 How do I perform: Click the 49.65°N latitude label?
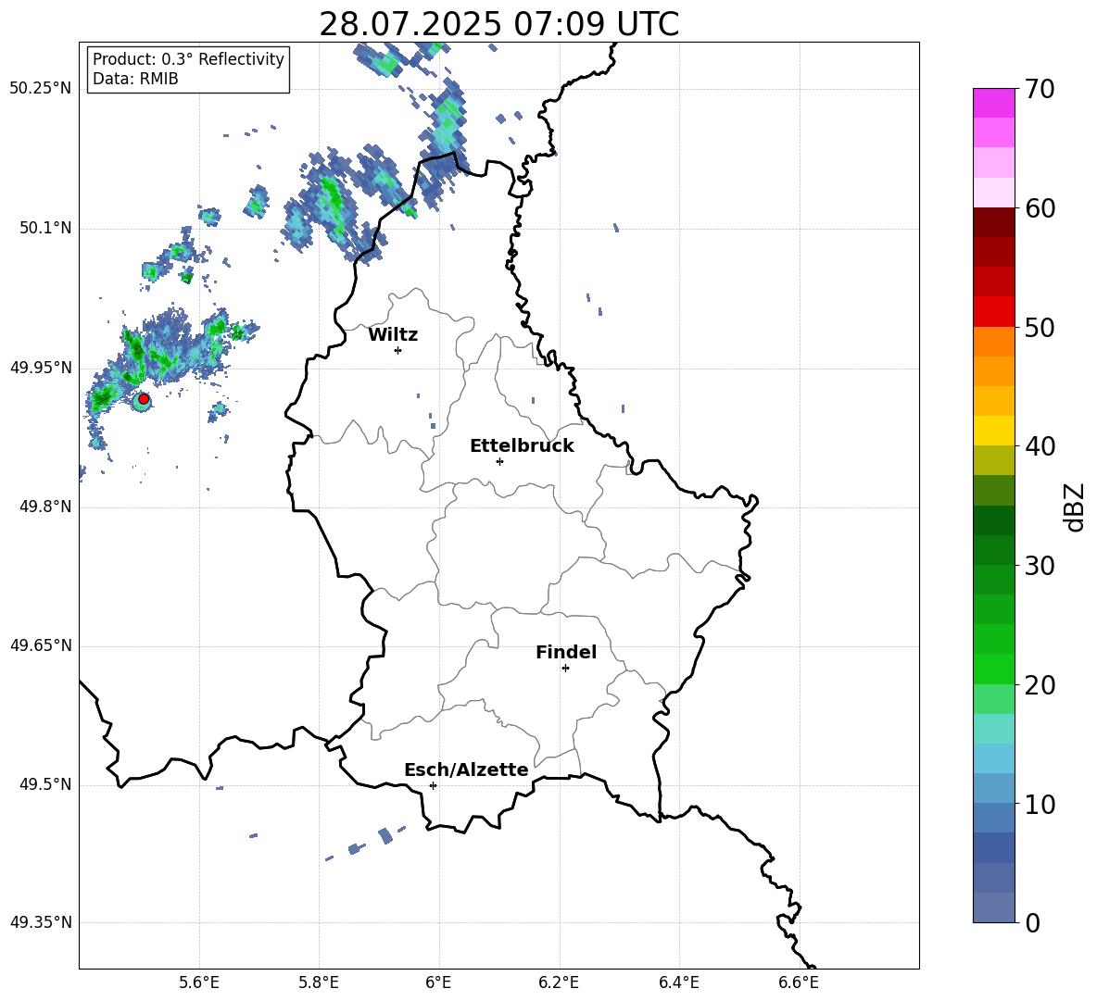click(x=41, y=645)
